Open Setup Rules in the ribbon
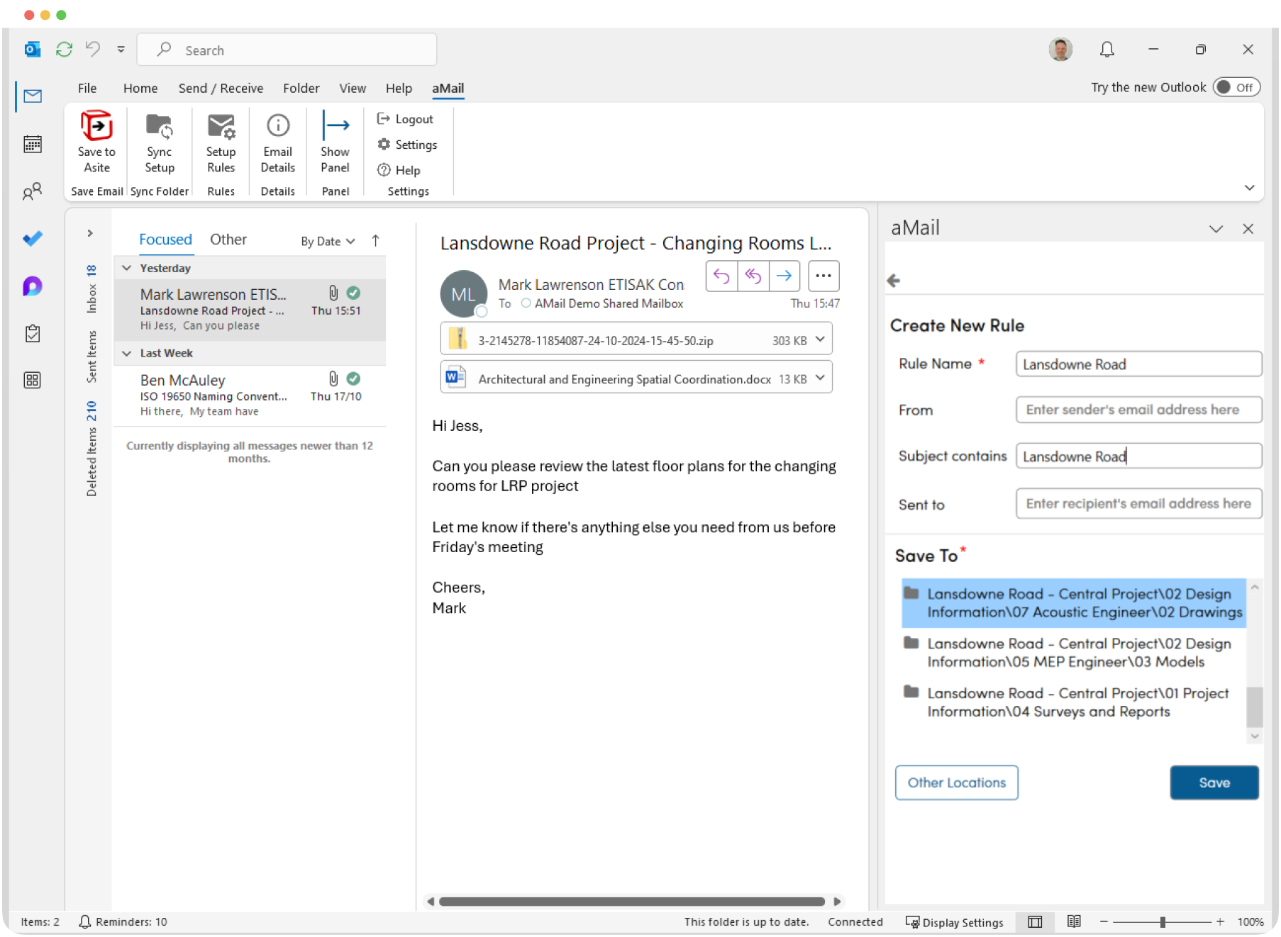 coord(221,127)
